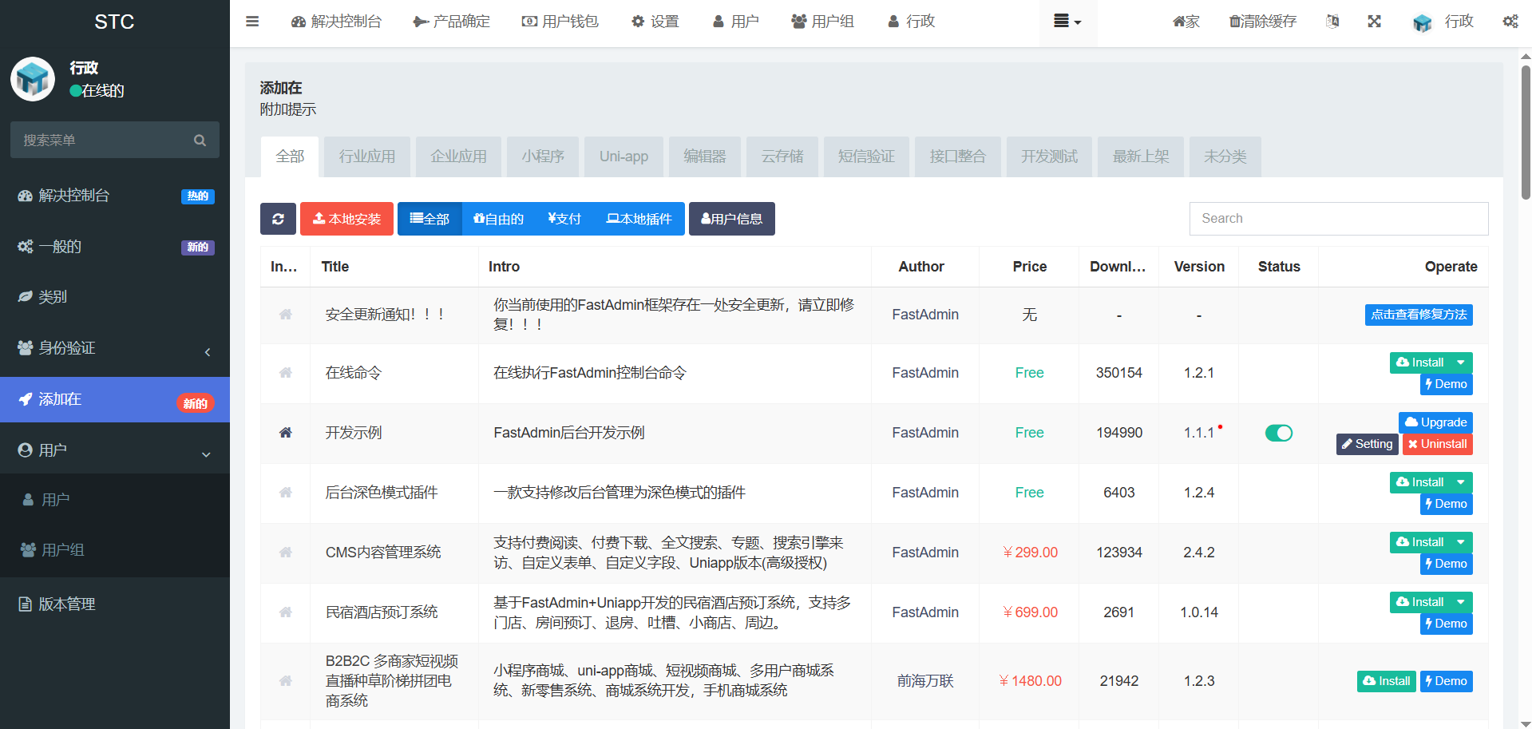Click the admin avatar in top header
This screenshot has height=729, width=1532.
pyautogui.click(x=1422, y=22)
